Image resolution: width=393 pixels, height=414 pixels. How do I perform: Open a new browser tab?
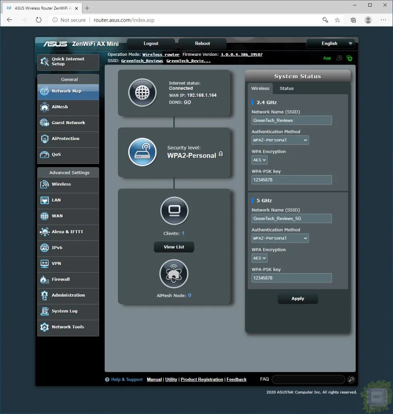point(87,8)
